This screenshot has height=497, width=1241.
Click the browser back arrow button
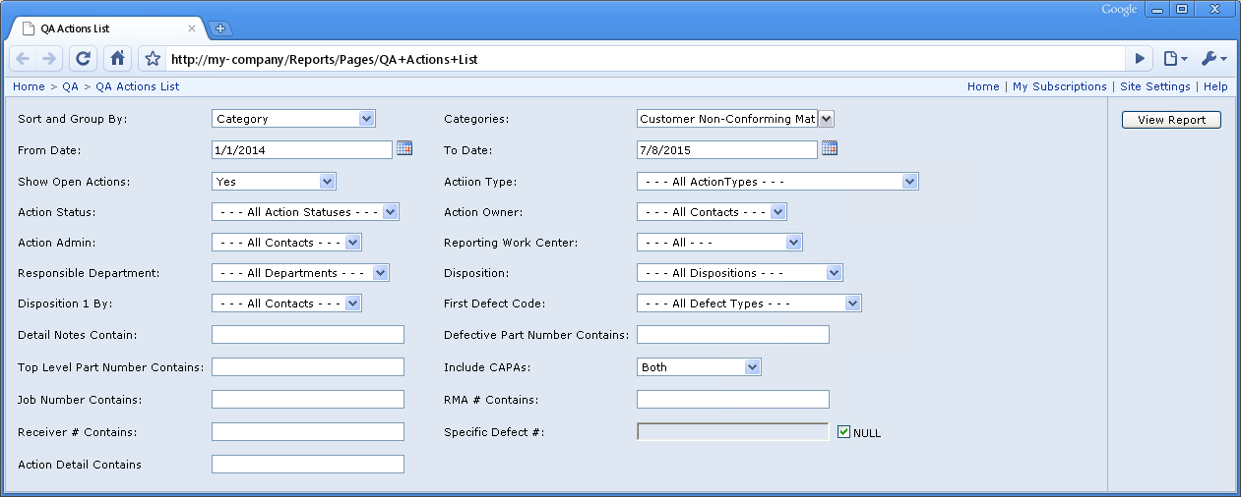point(23,59)
